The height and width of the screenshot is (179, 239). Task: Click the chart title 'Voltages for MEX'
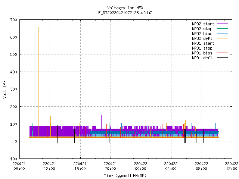coord(125,8)
